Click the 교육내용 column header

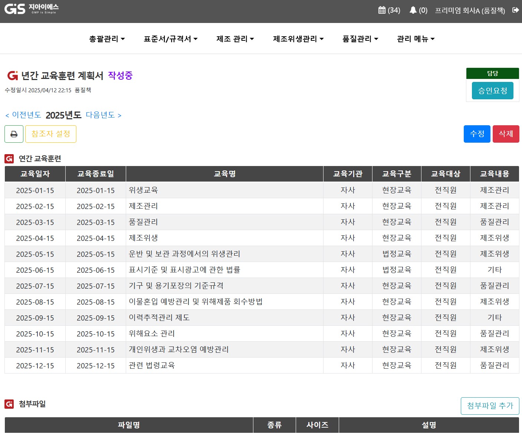pyautogui.click(x=495, y=174)
